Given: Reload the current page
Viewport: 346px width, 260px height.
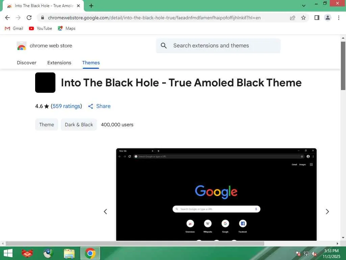Looking at the screenshot, I should [29, 18].
